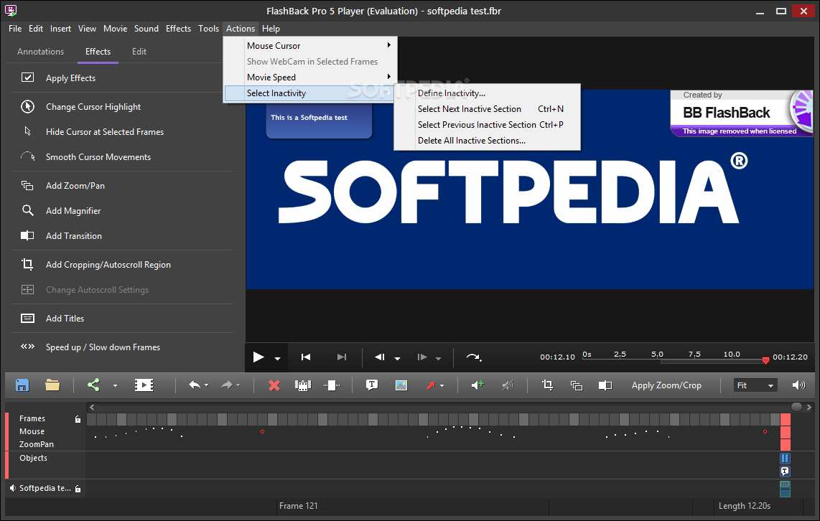This screenshot has width=820, height=521.
Task: Click the Apply Zoom/Crop button
Action: (666, 385)
